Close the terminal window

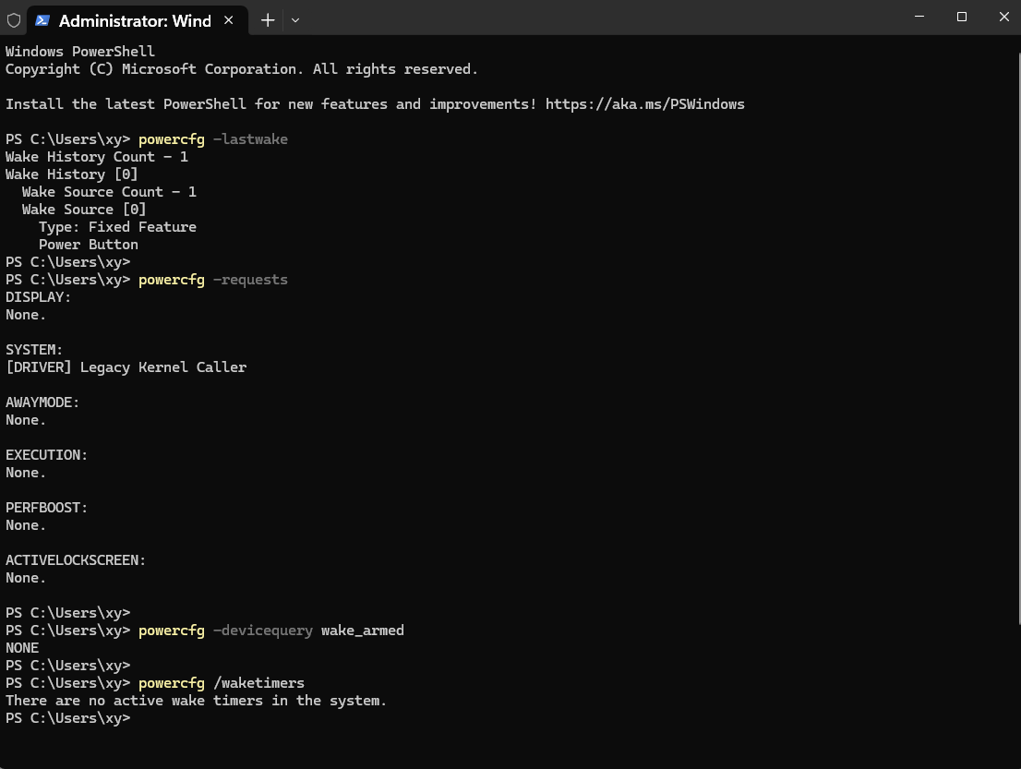[x=1004, y=17]
